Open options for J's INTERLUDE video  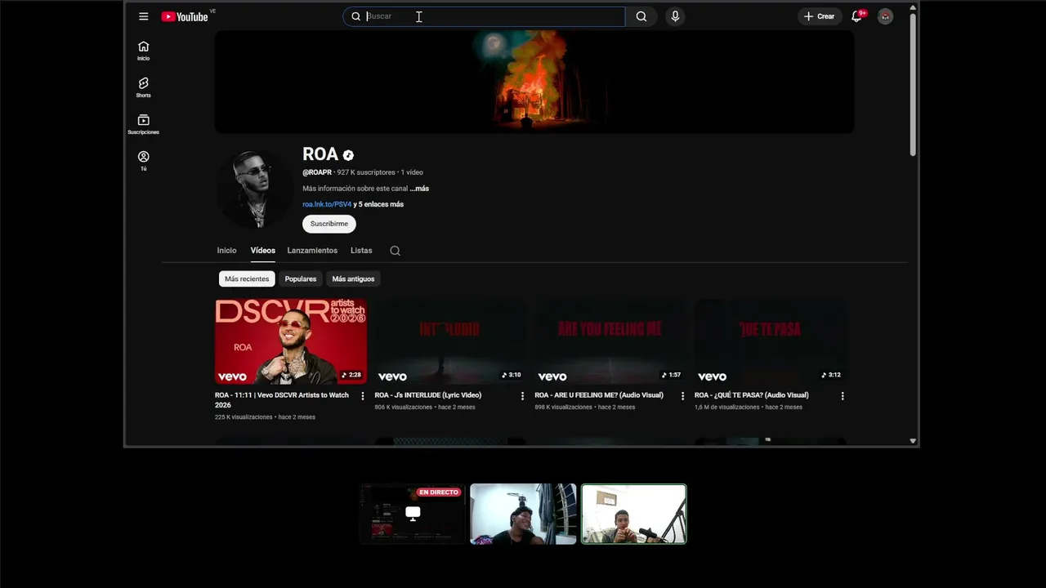pos(523,396)
